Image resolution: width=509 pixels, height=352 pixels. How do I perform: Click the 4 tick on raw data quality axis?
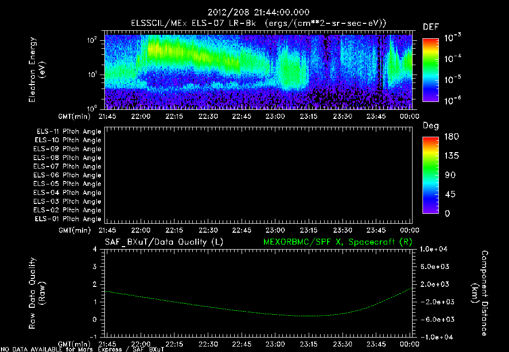94,250
